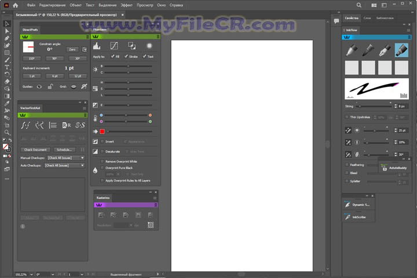This screenshot has height=278, width=417.
Task: Open the AstuteBuddy panel icon
Action: [384, 168]
